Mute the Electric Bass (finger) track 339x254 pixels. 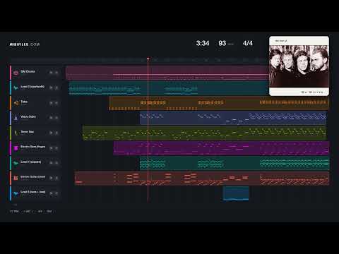pos(51,148)
